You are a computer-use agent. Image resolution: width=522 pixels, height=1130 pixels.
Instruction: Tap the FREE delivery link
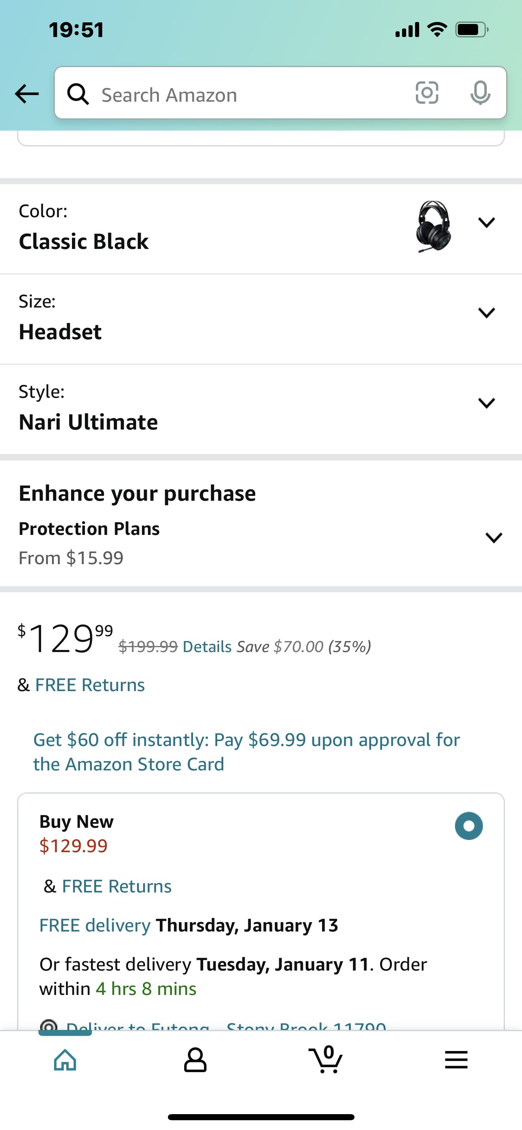(95, 925)
